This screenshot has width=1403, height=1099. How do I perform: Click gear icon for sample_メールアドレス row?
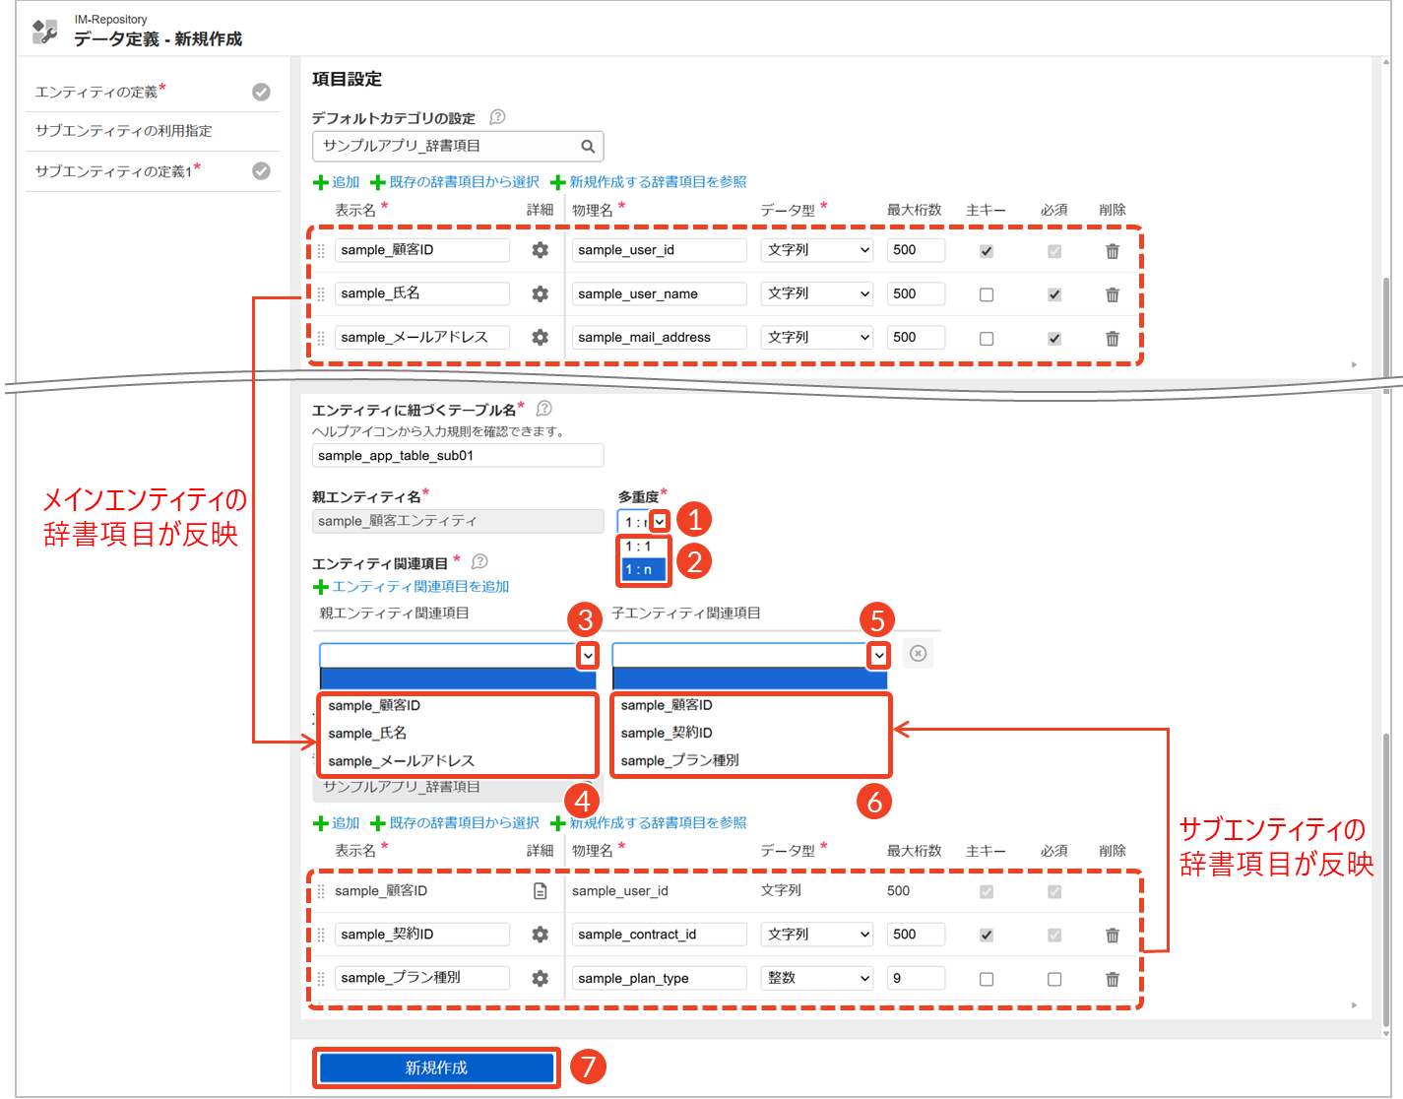coord(540,337)
